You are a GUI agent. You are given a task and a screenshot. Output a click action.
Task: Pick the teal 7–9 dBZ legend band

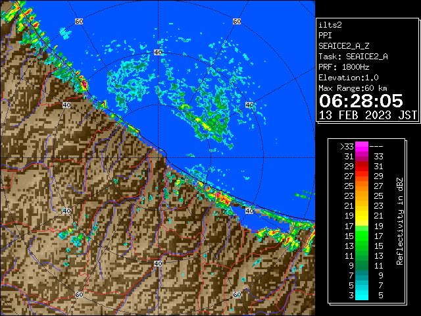pos(362,275)
